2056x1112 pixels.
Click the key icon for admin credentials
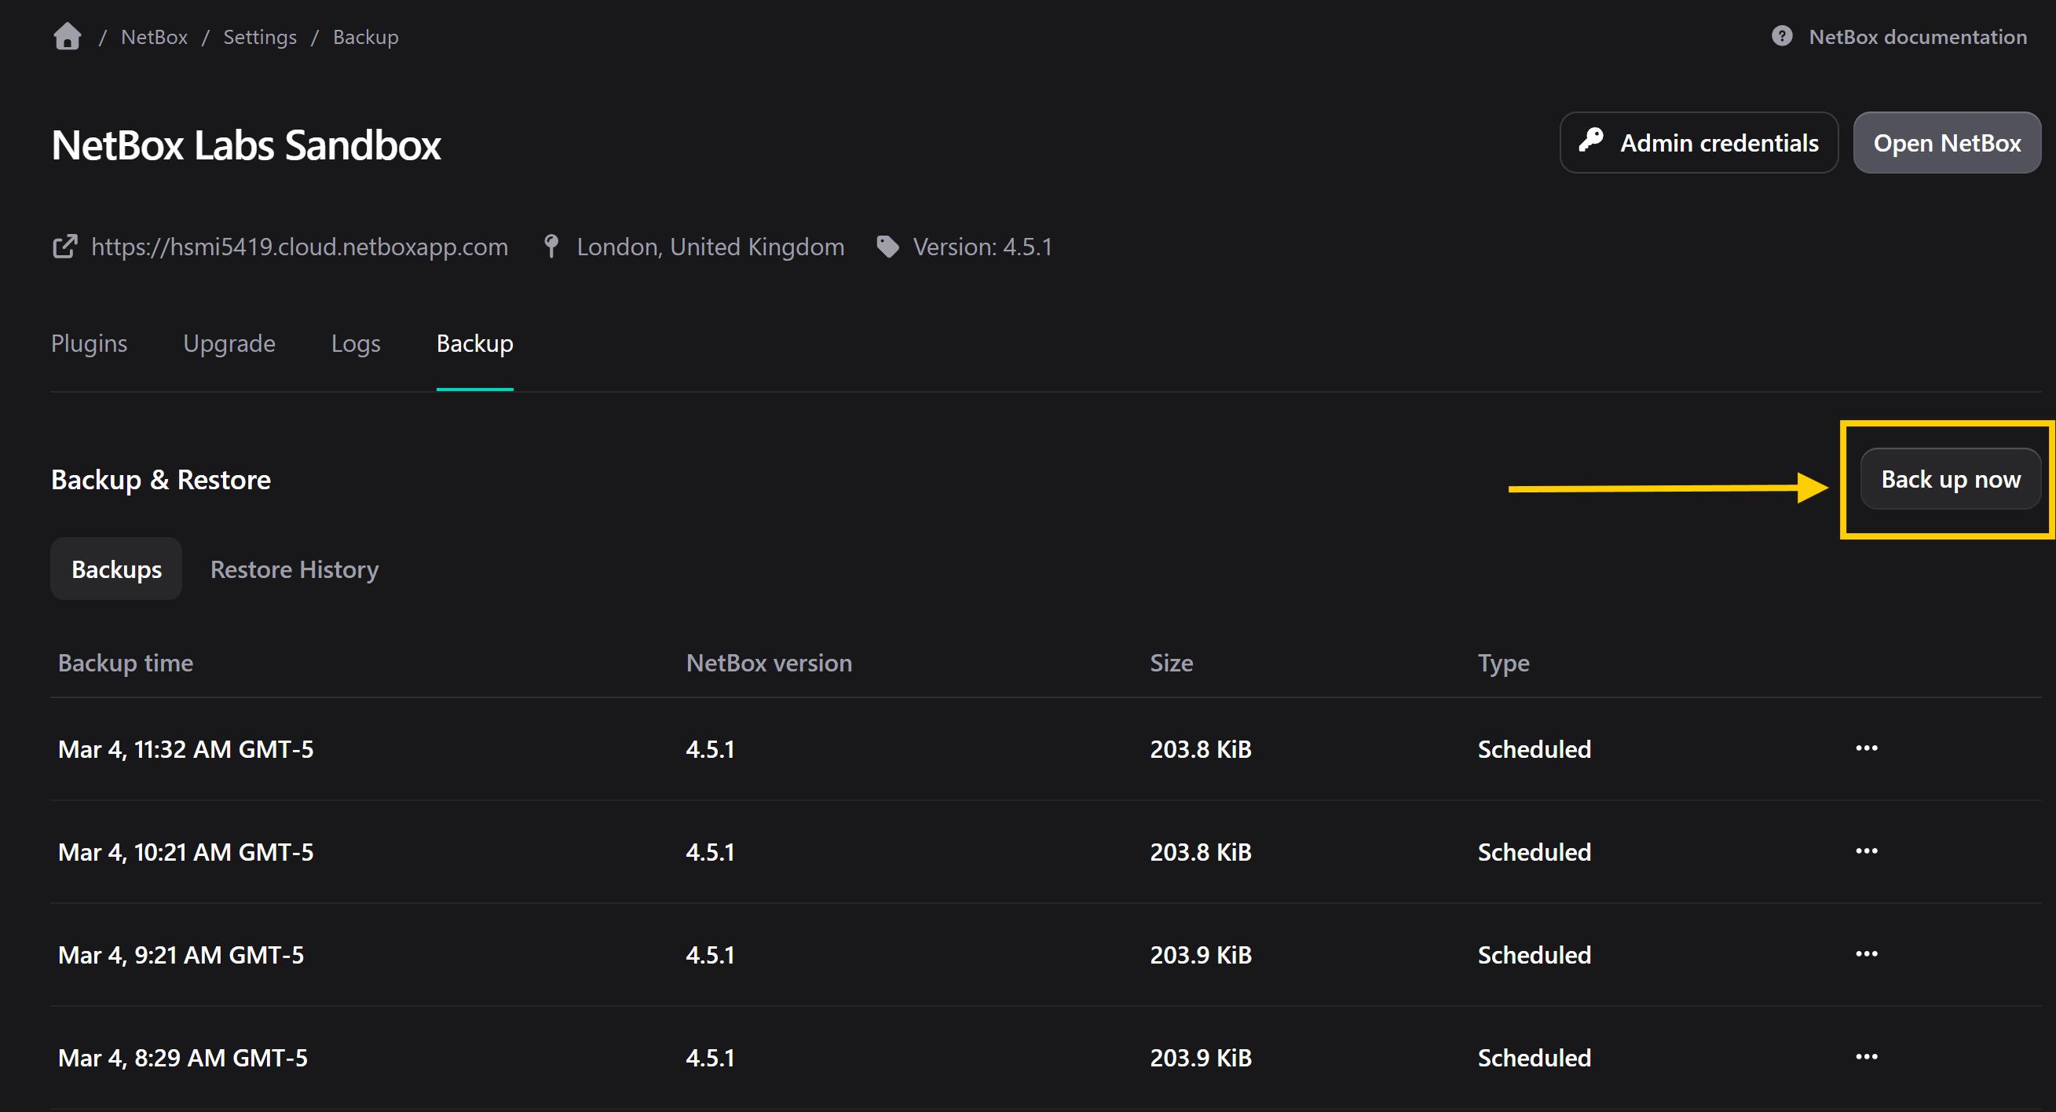pyautogui.click(x=1590, y=141)
